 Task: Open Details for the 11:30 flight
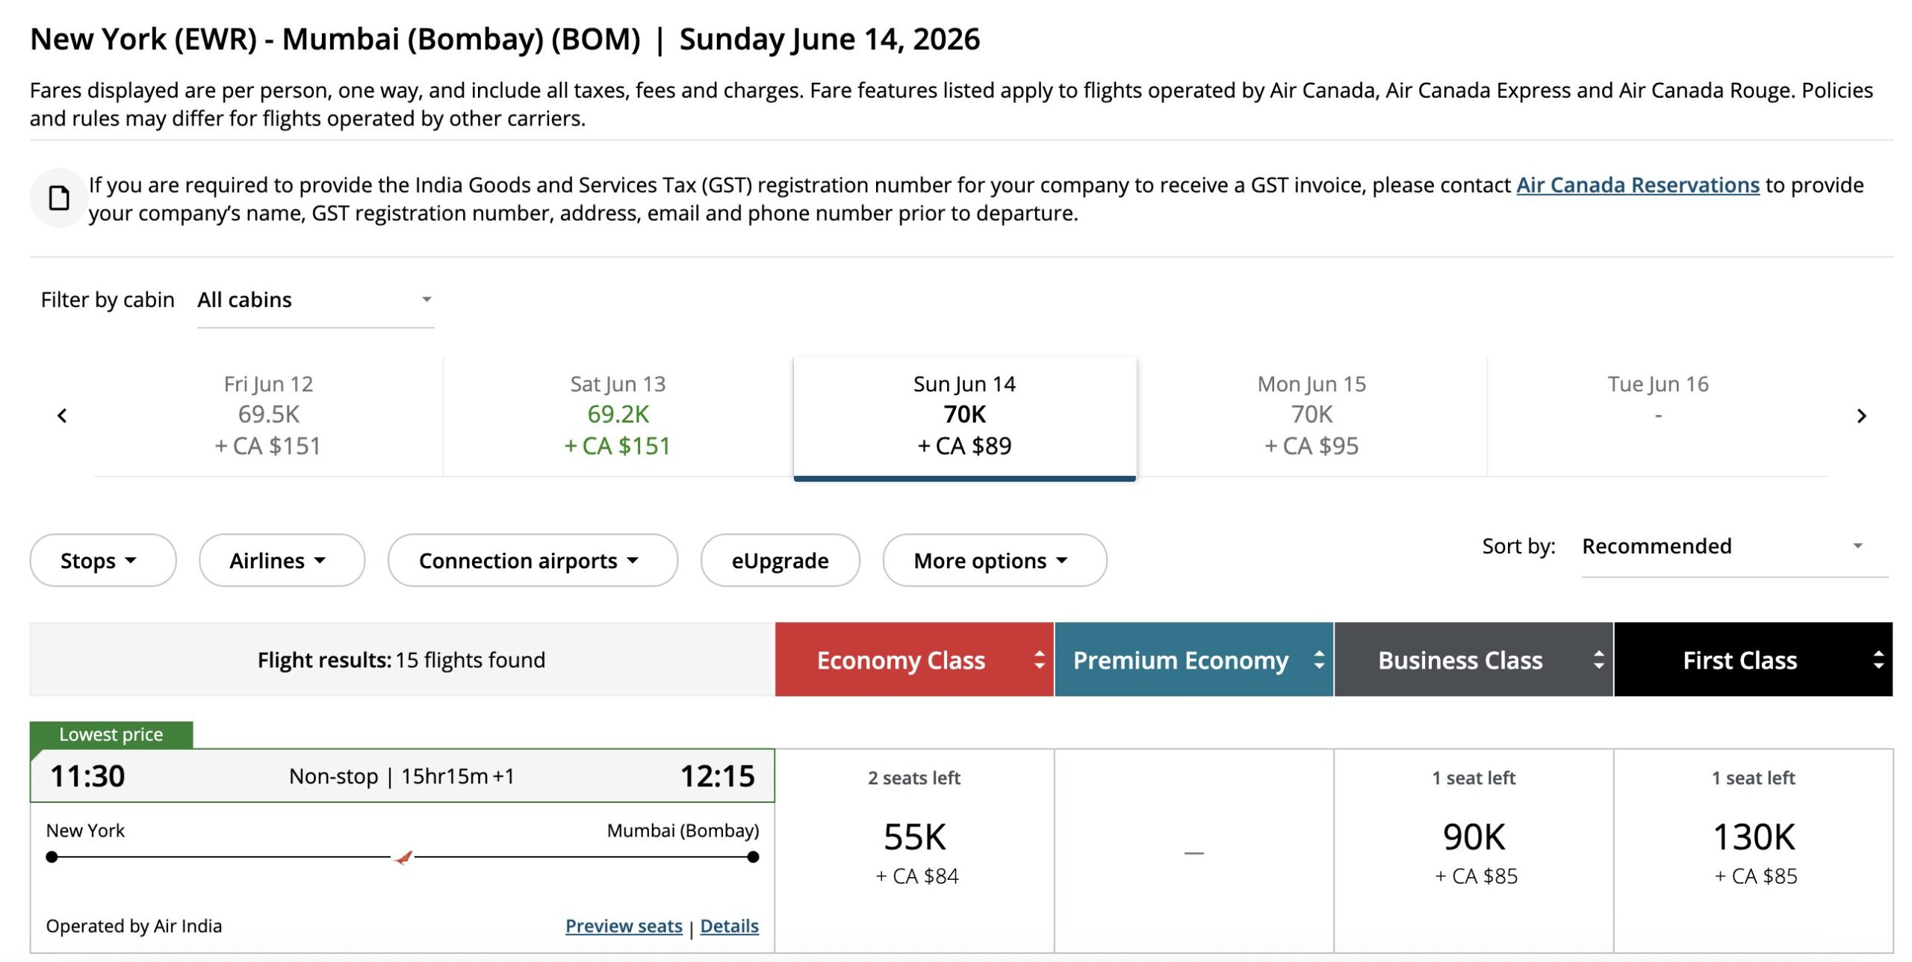tap(729, 926)
